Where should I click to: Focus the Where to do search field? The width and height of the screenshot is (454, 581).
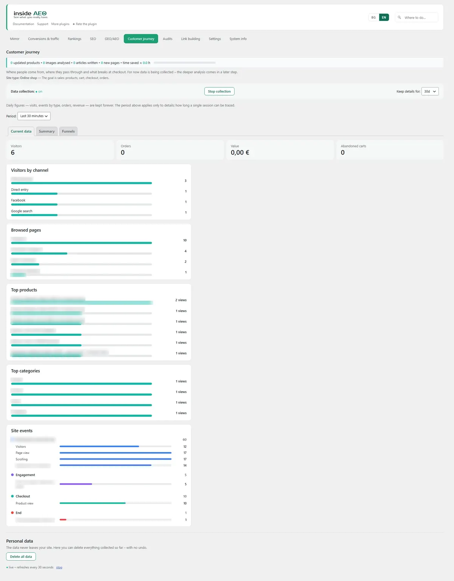[417, 17]
